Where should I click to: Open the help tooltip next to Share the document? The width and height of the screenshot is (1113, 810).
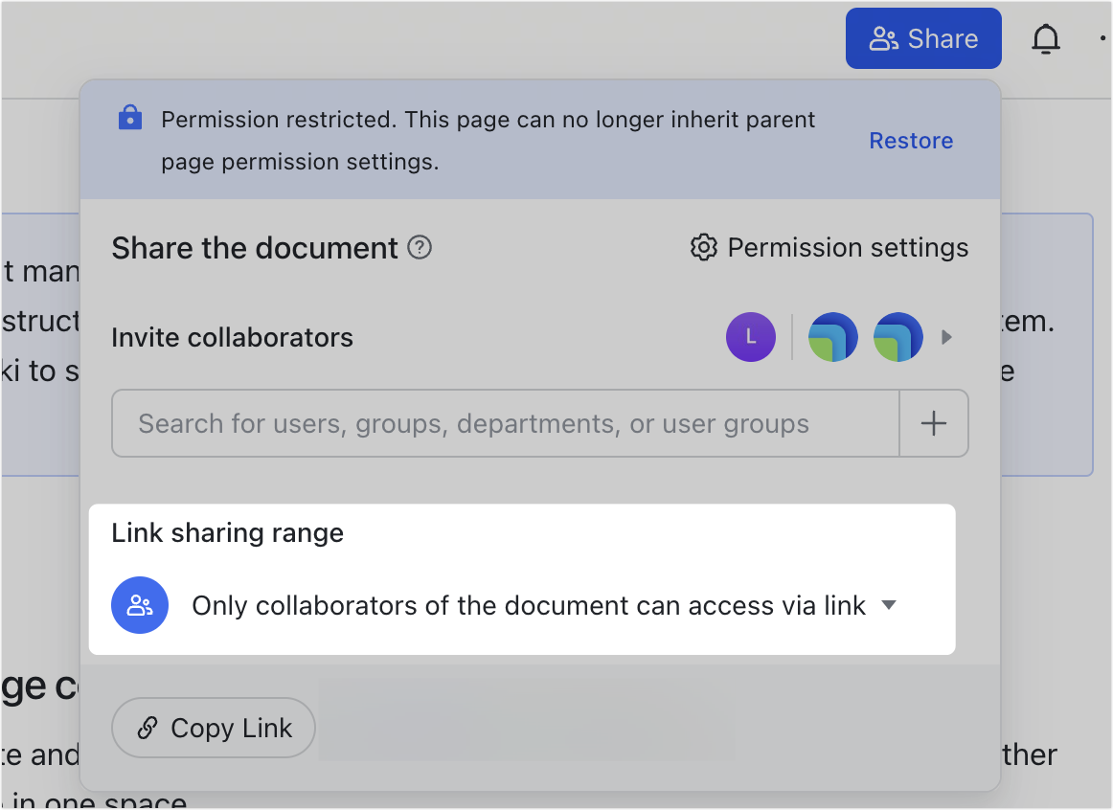419,247
